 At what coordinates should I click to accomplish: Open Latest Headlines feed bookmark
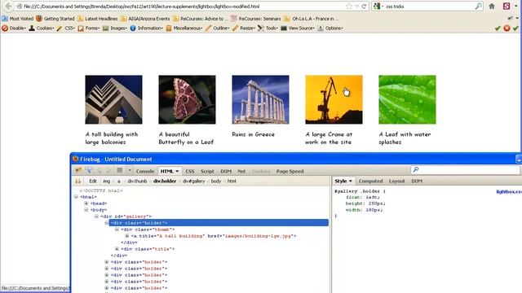(97, 19)
